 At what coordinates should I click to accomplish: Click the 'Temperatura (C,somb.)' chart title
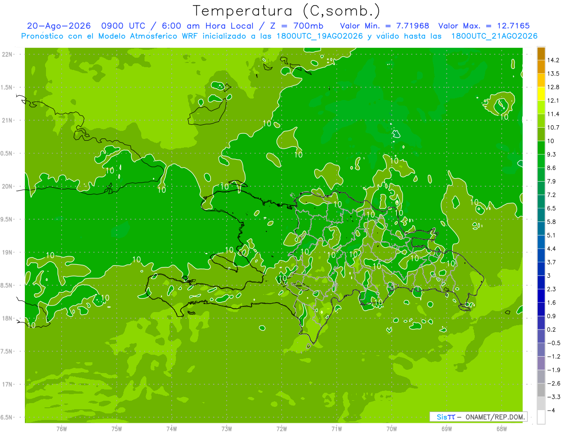(287, 11)
